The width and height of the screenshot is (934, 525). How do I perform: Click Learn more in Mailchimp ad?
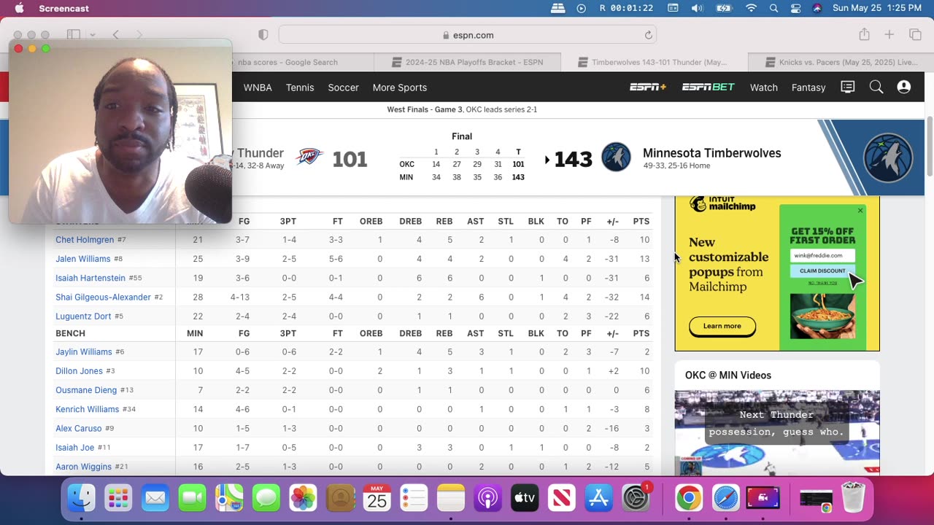pos(722,326)
